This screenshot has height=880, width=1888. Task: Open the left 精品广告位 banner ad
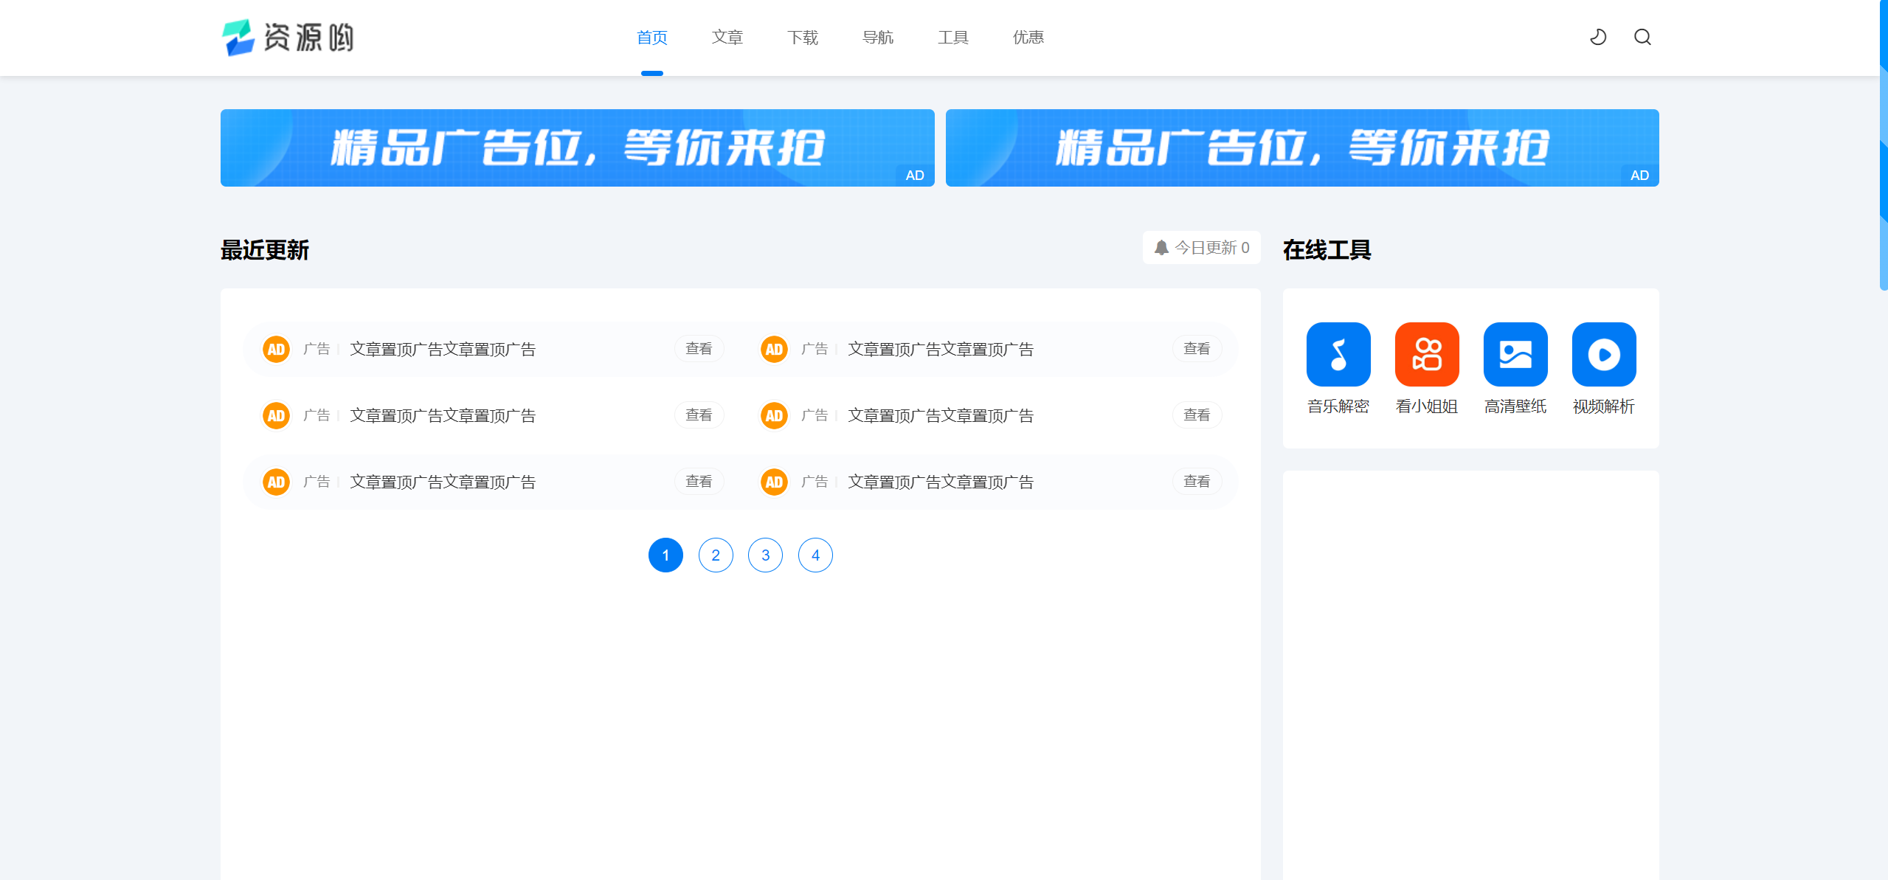(x=578, y=148)
